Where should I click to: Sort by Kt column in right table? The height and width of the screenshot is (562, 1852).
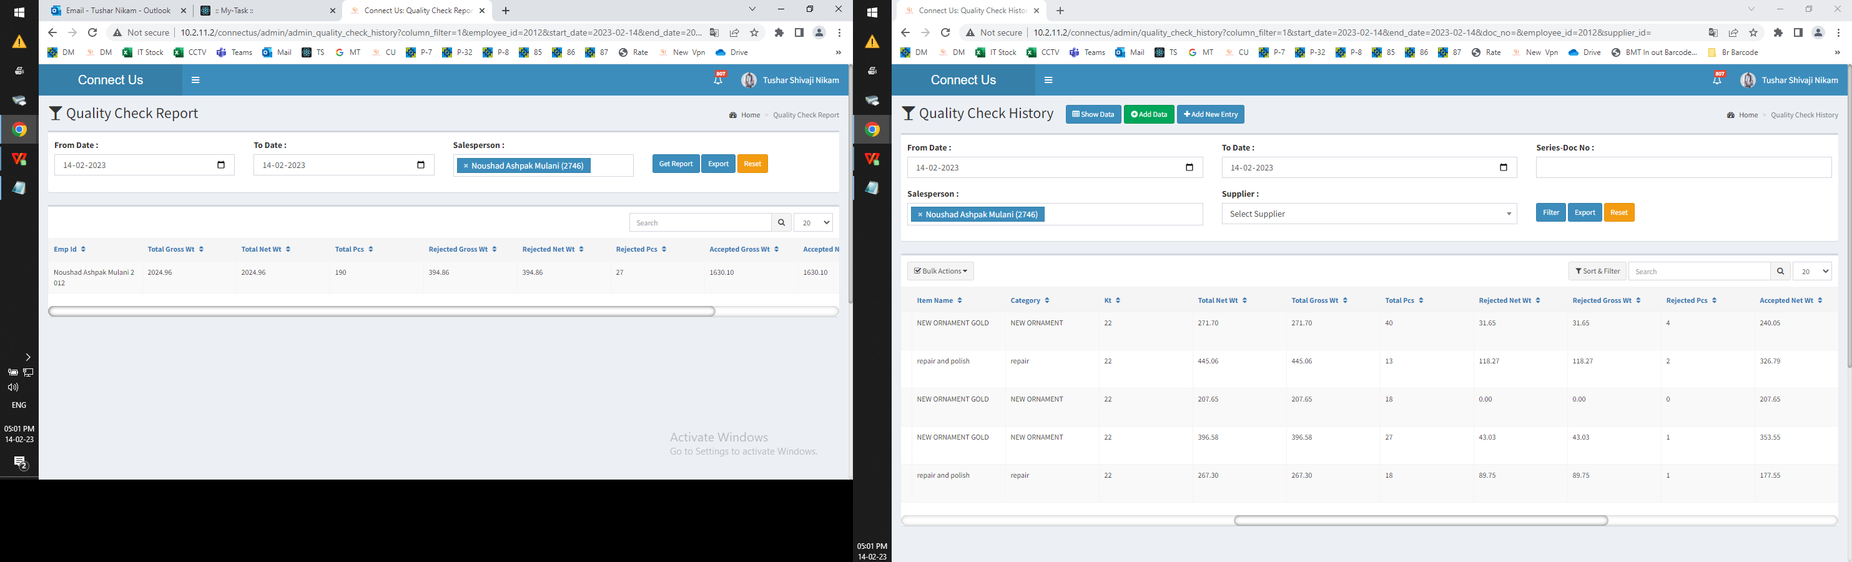click(x=1112, y=300)
